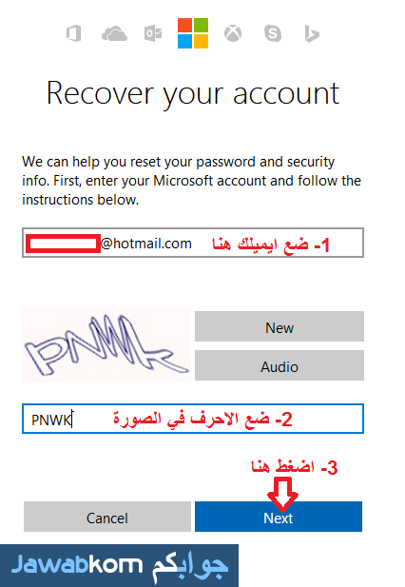Click the Bing icon

point(312,33)
